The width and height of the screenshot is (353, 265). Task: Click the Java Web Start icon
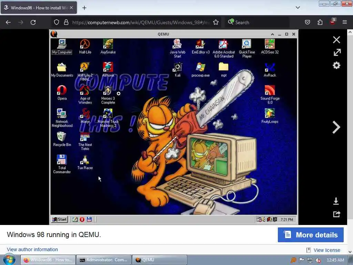[x=178, y=48]
